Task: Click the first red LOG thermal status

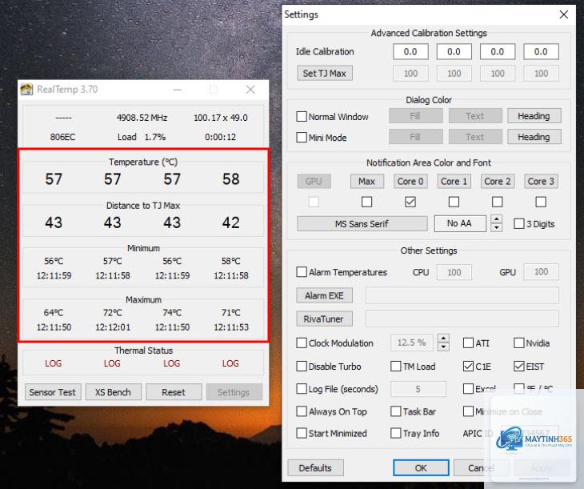Action: click(54, 363)
